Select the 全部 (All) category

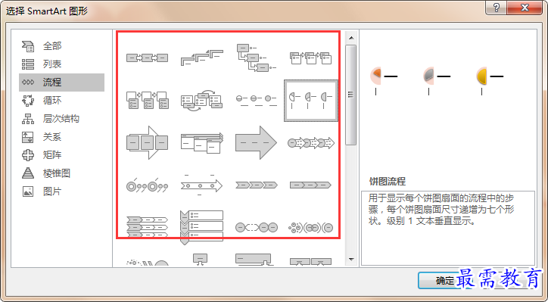click(x=61, y=45)
